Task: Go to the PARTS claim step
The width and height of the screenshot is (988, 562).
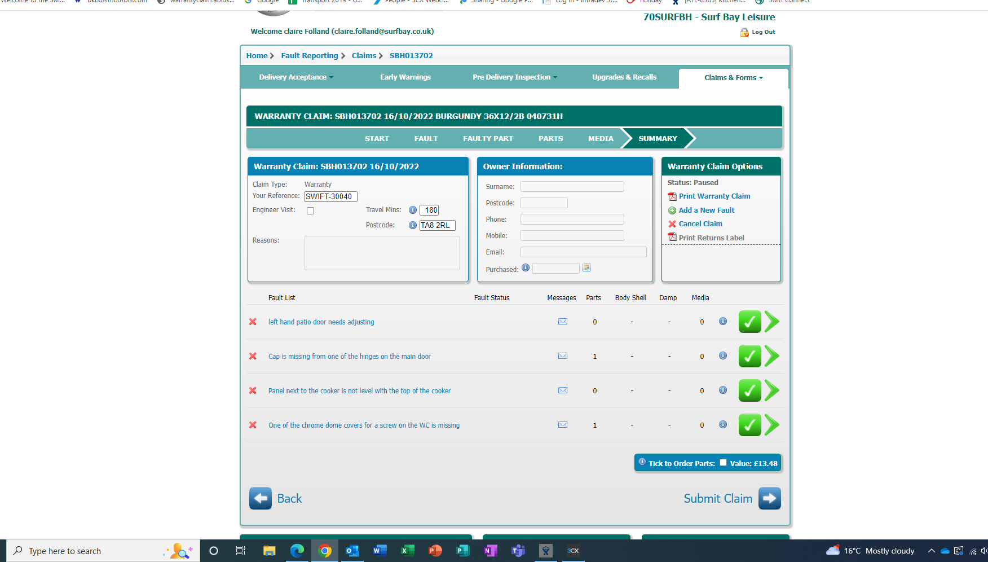Action: [x=551, y=138]
